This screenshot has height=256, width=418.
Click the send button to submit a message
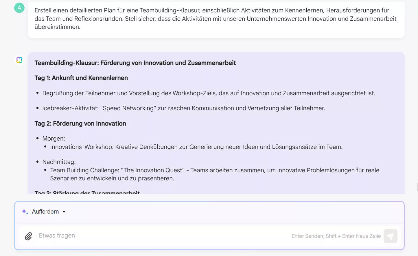pos(390,236)
